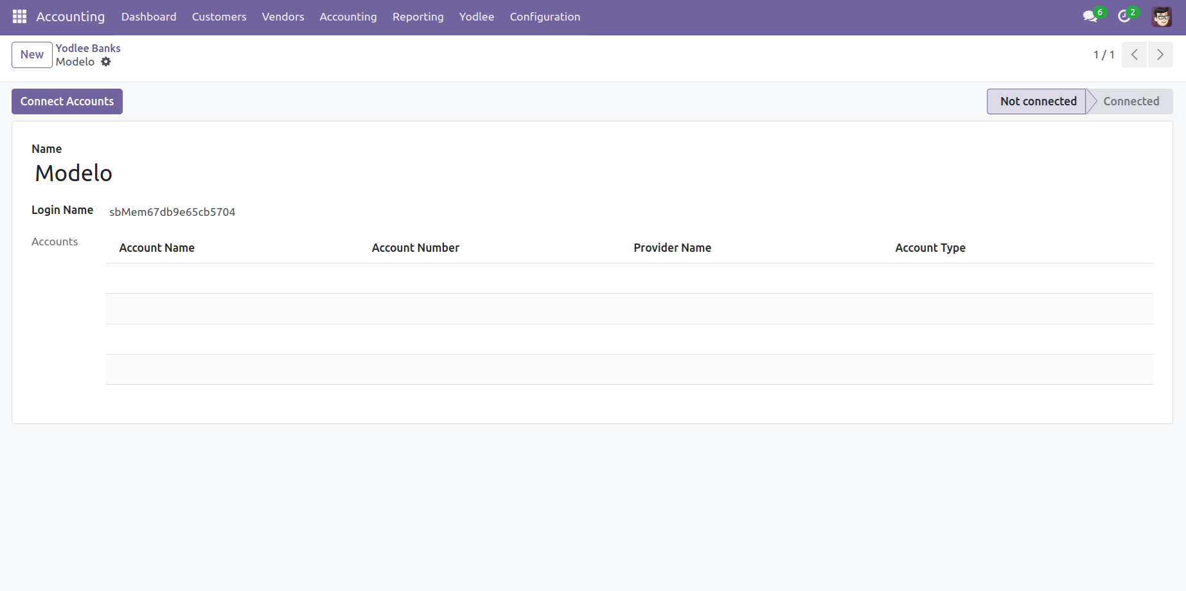
Task: Open the Customers menu
Action: coord(219,17)
